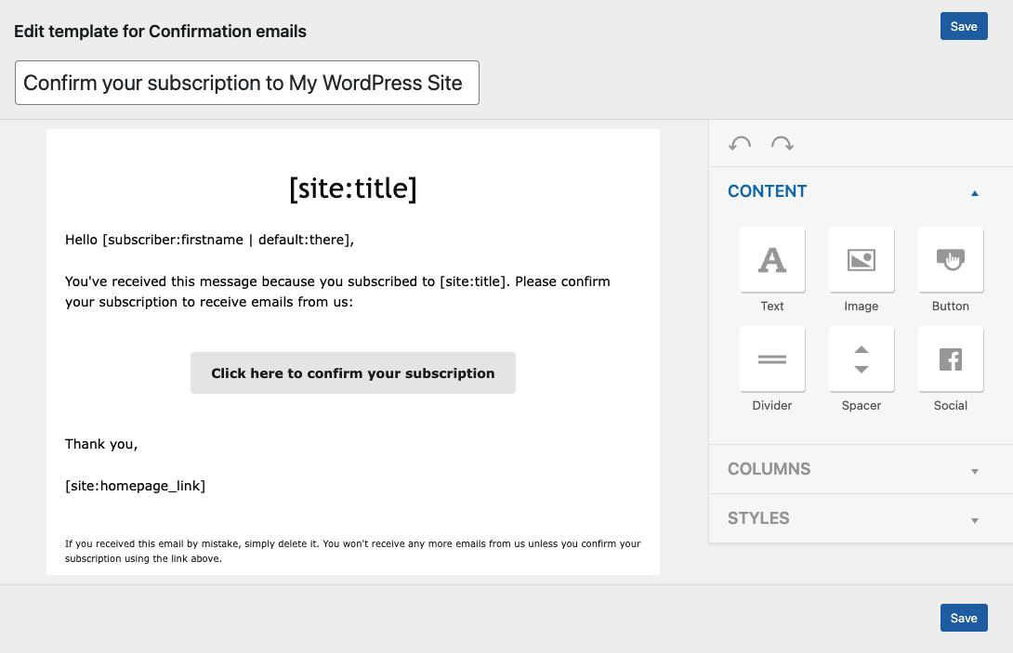Click the footer disclaimer text block
The height and width of the screenshot is (653, 1013).
(353, 552)
